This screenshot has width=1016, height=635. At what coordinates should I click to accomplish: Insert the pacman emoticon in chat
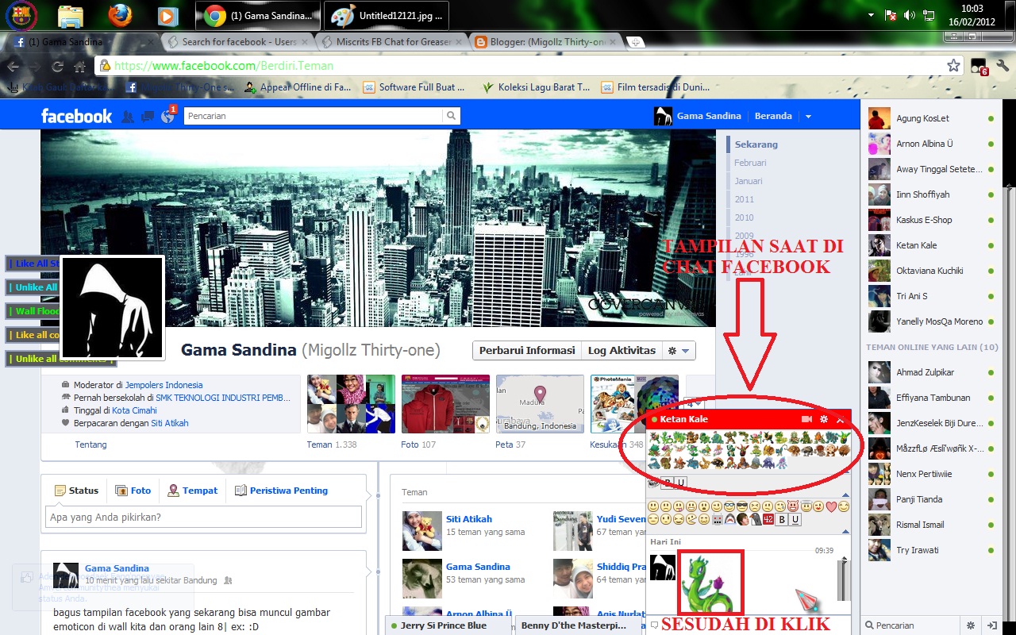(x=691, y=519)
